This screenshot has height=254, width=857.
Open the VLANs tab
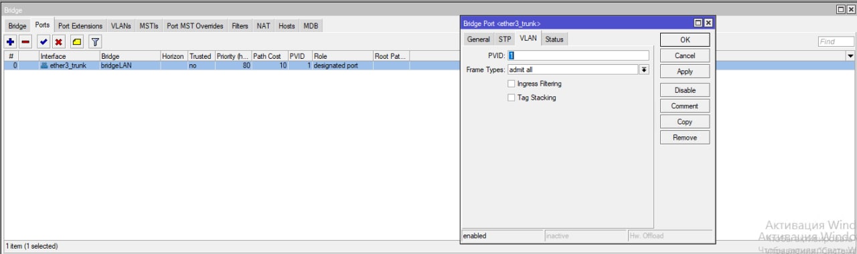(121, 26)
